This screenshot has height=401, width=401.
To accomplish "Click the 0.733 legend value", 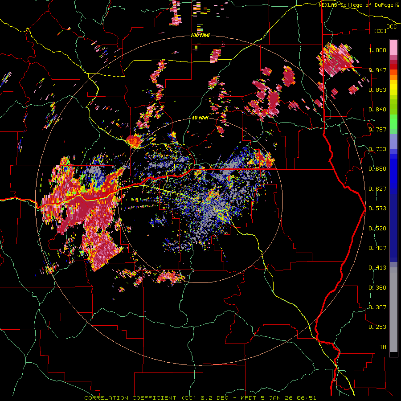I will coord(377,149).
